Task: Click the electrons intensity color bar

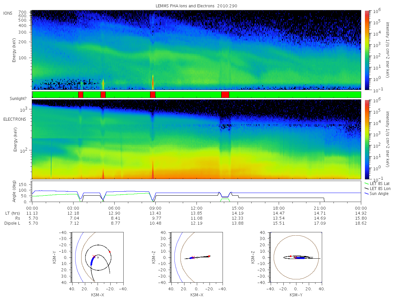Action: (367, 139)
